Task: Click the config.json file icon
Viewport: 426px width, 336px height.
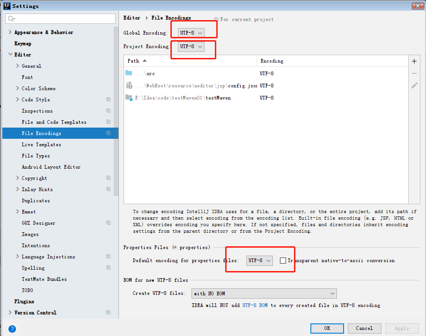Action: pos(129,86)
